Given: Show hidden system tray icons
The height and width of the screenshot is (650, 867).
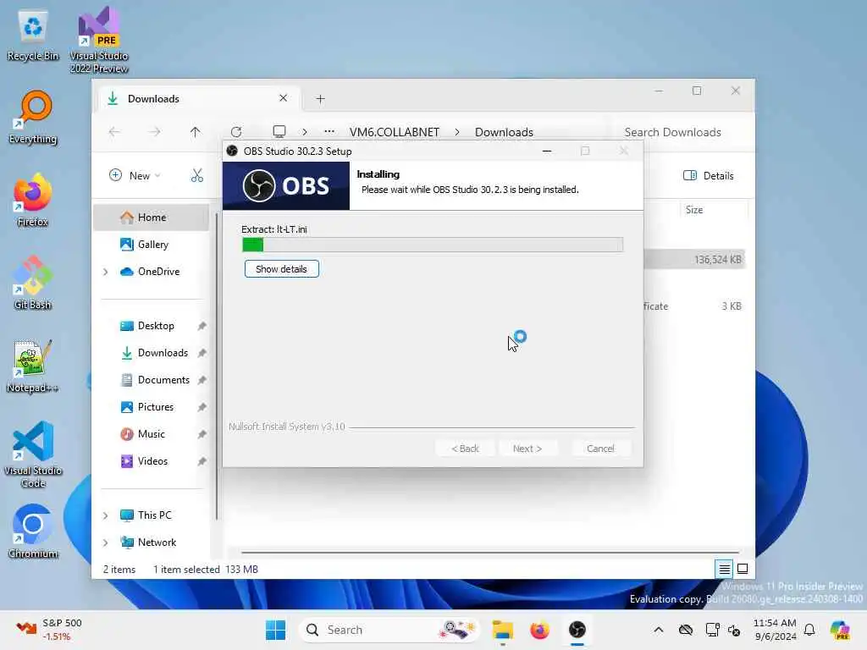Looking at the screenshot, I should [659, 630].
